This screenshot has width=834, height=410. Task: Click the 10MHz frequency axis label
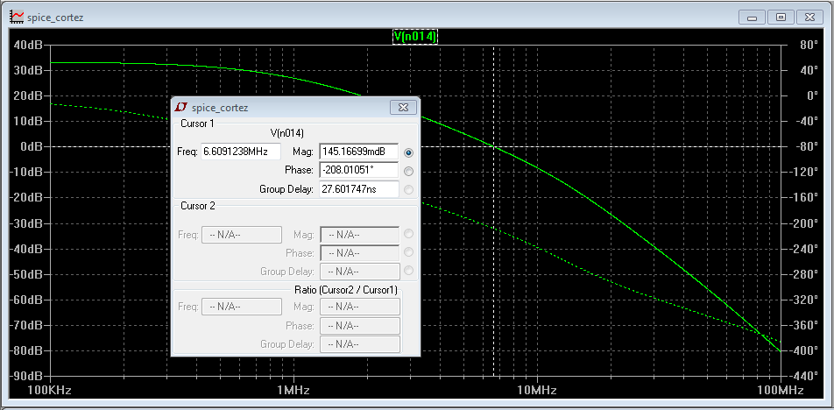(537, 391)
